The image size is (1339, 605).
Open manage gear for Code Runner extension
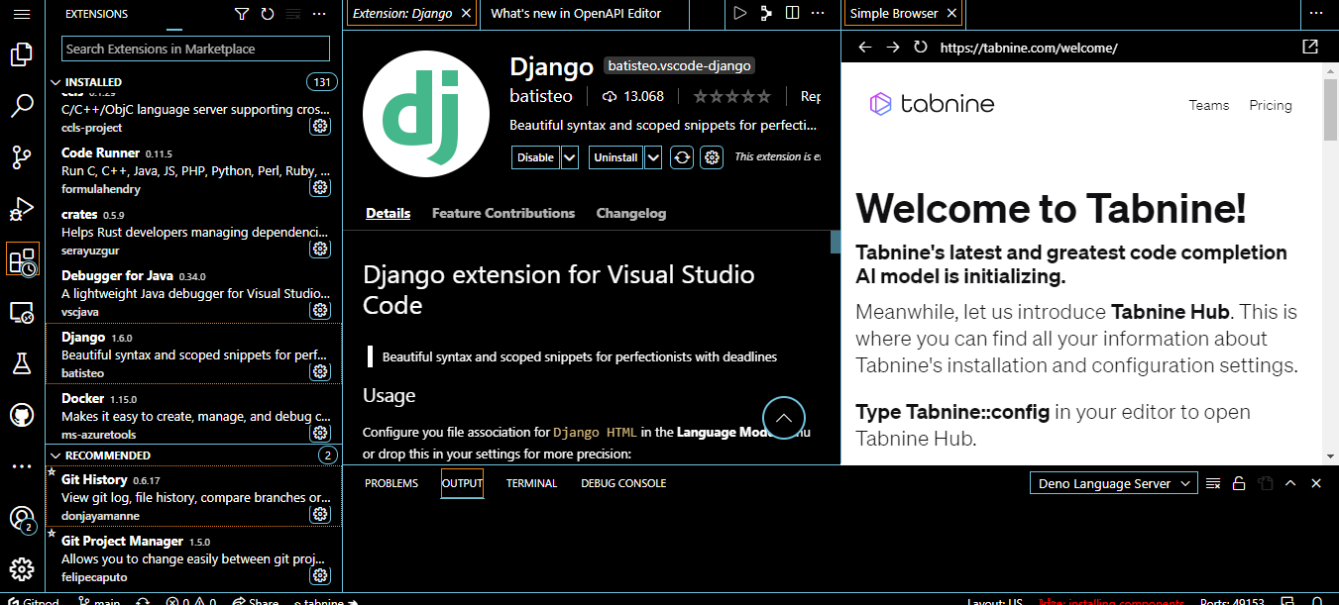(320, 187)
